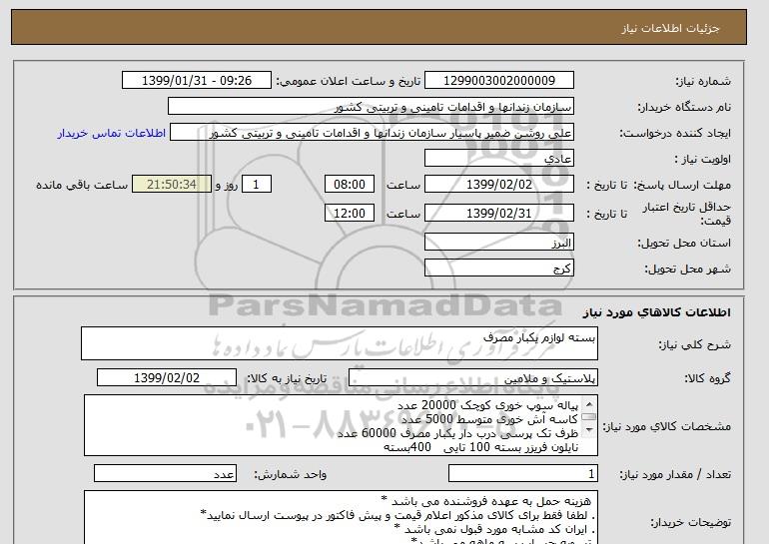Viewport: 769px width, 544px height.
Task: Click text کاسه آش خوری متوسط 5000 عدد
Action: (489, 419)
